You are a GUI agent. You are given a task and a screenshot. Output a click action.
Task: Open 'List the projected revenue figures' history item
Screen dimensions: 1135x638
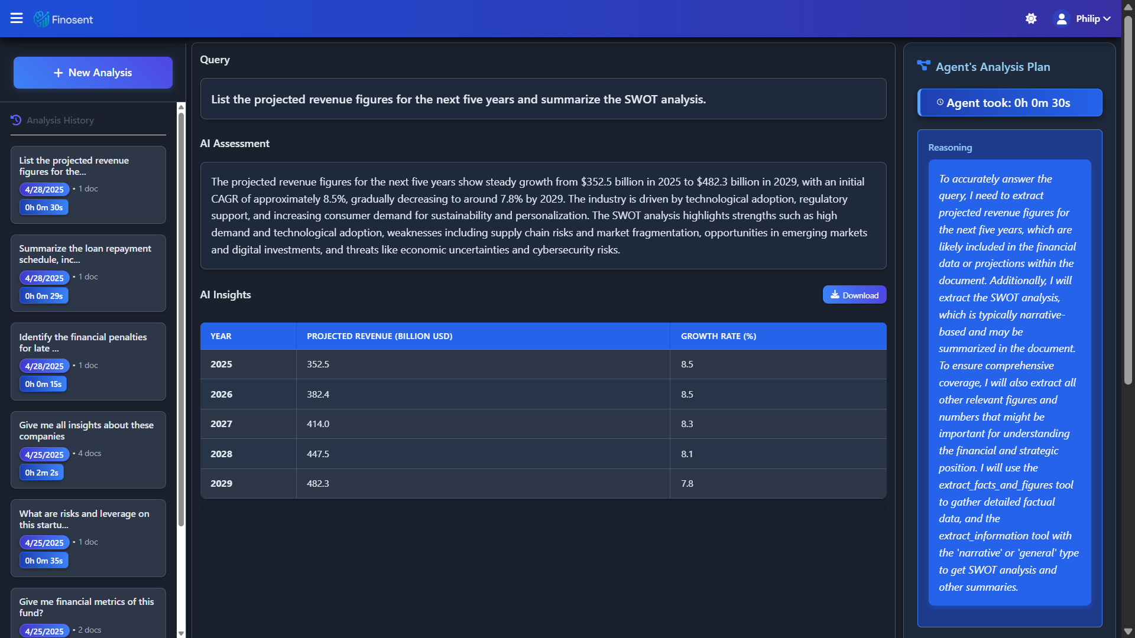[88, 185]
